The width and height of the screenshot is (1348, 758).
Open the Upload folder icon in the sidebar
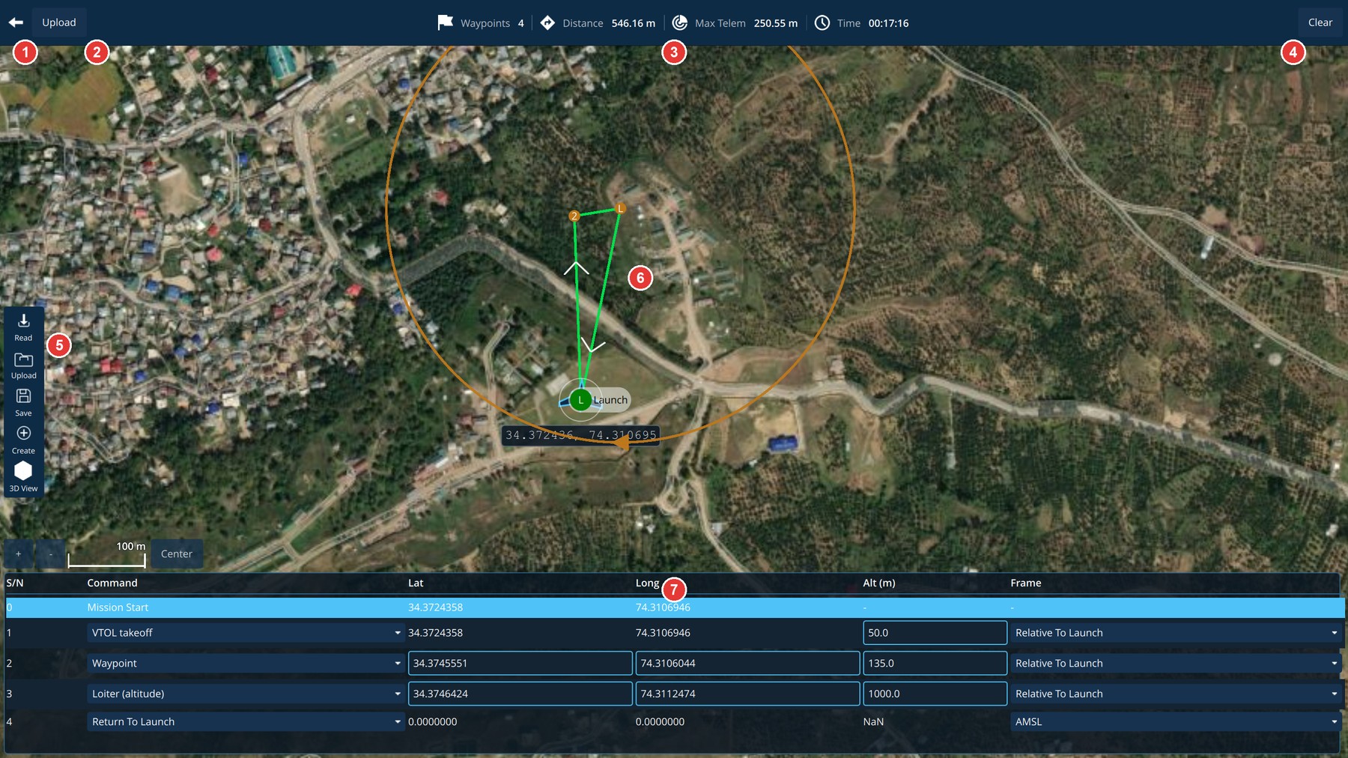pyautogui.click(x=23, y=366)
